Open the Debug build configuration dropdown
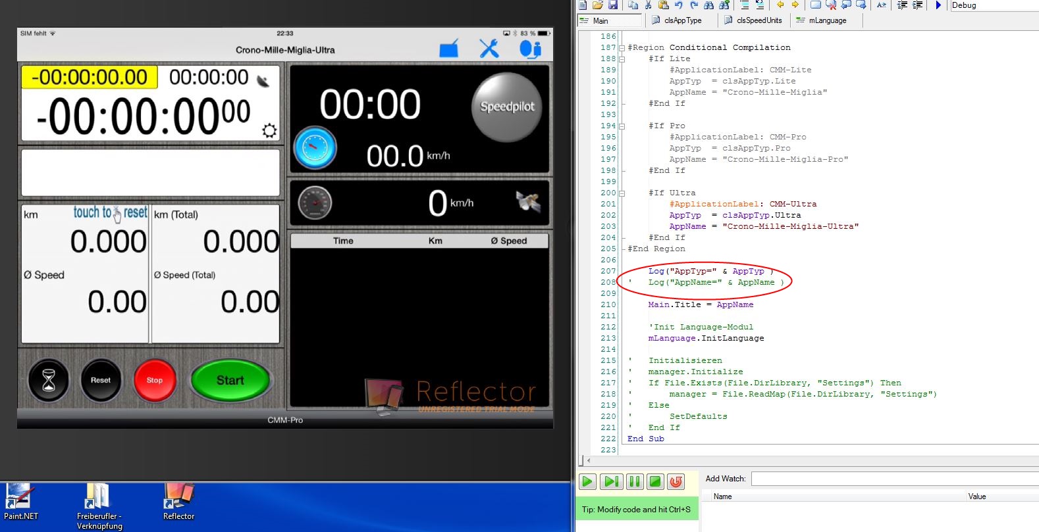 coord(994,5)
